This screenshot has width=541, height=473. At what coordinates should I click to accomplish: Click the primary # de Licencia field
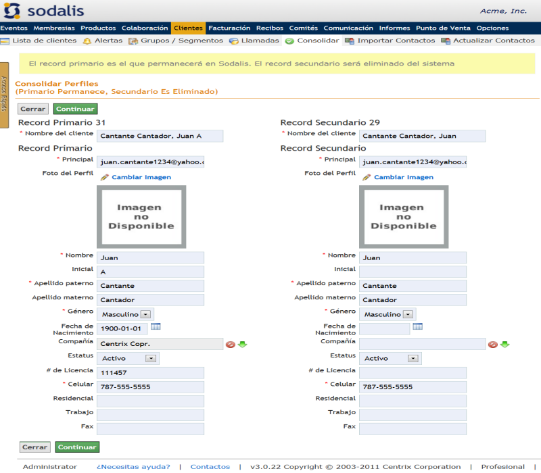(x=150, y=373)
